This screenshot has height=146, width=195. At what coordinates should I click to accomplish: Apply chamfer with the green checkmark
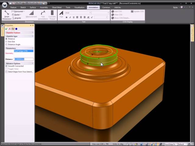click(x=6, y=29)
